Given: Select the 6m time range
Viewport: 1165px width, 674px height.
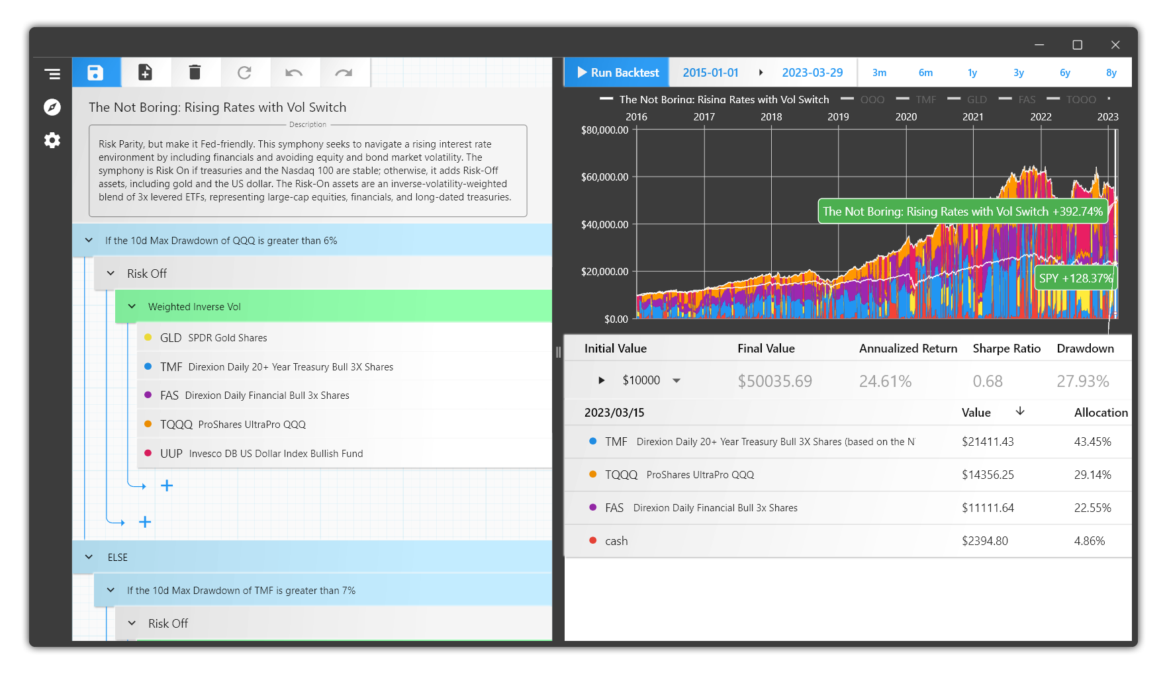Looking at the screenshot, I should click(925, 73).
